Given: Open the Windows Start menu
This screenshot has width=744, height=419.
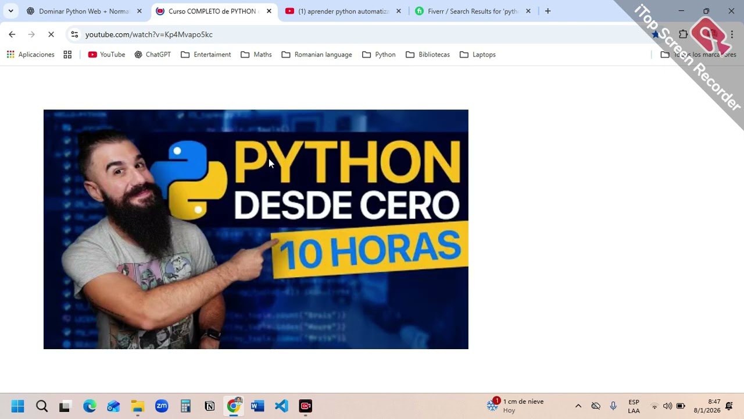Looking at the screenshot, I should tap(18, 406).
